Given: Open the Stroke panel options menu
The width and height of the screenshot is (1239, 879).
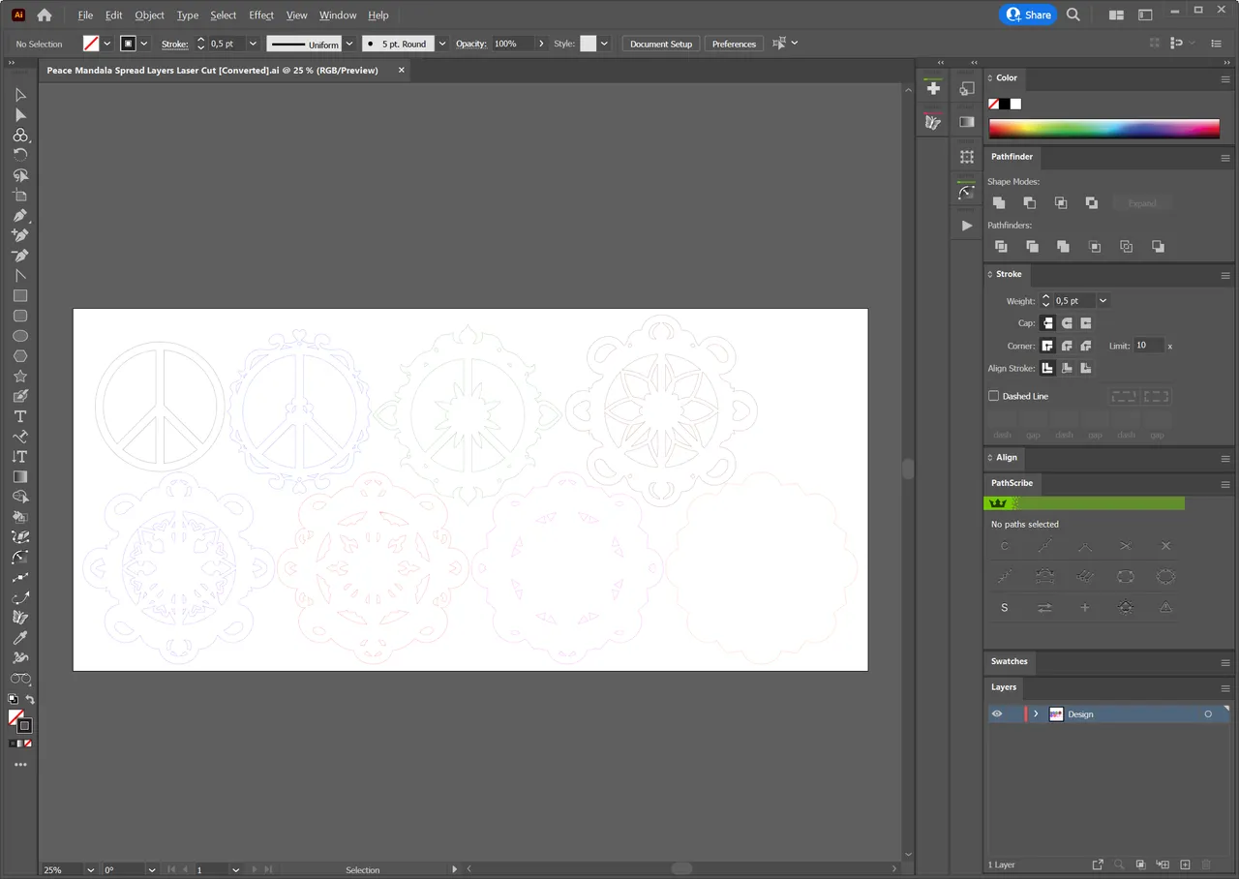Looking at the screenshot, I should tap(1225, 275).
